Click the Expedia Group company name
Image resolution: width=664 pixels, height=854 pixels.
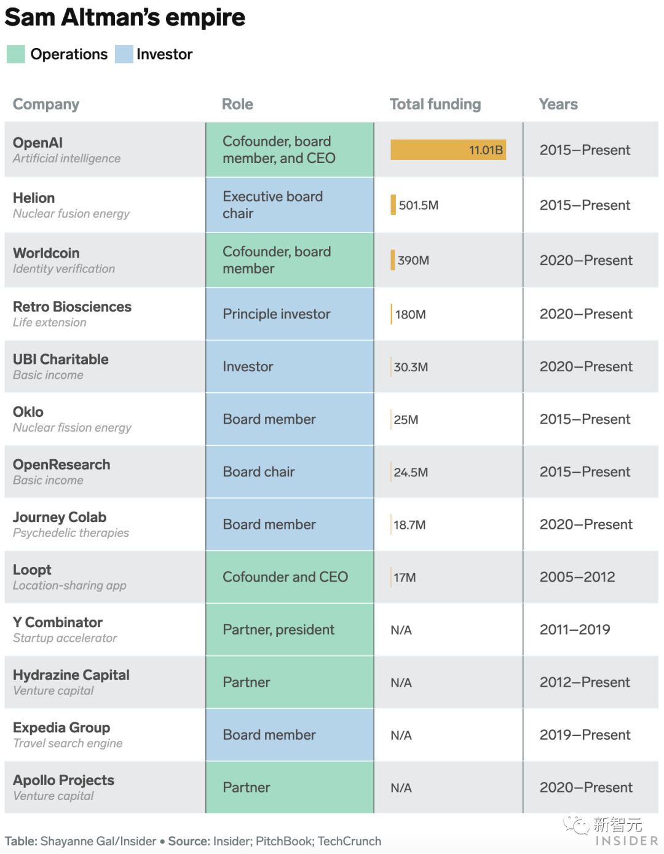point(61,727)
